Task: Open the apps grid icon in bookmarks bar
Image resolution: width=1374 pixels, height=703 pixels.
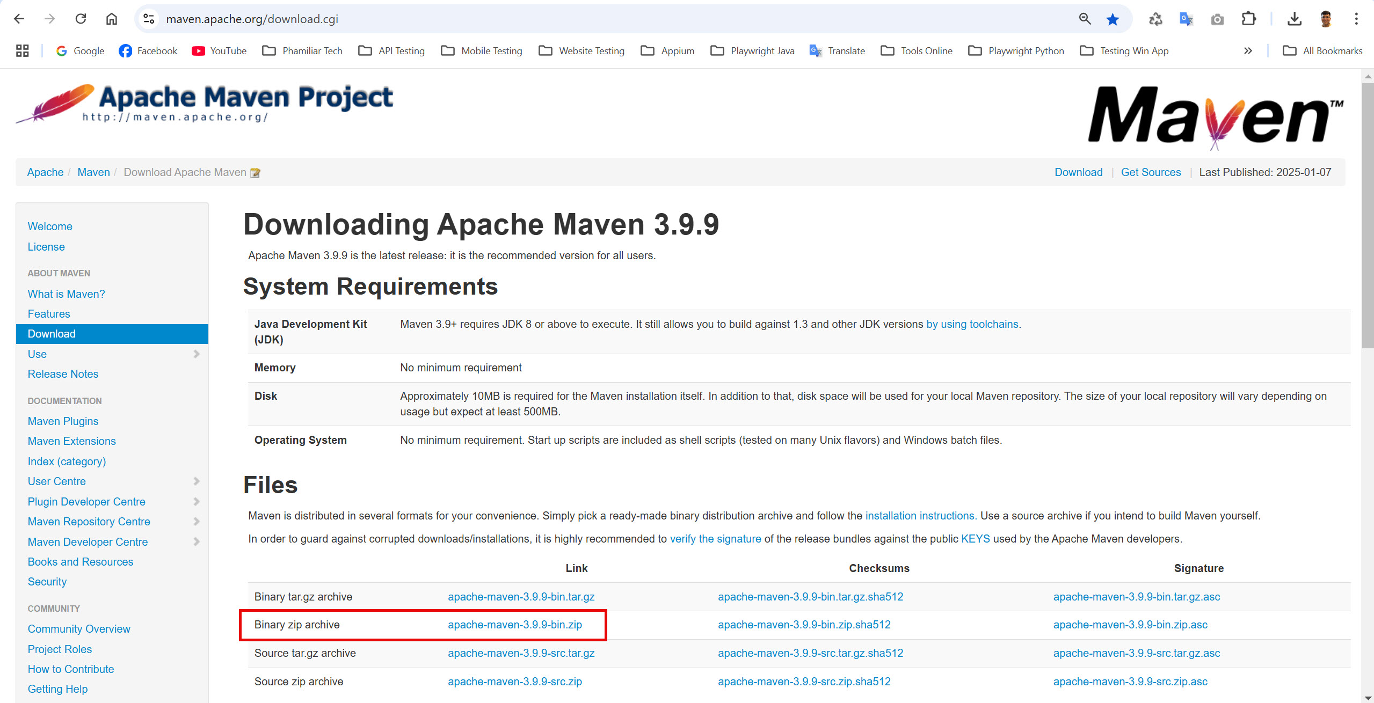Action: coord(22,50)
